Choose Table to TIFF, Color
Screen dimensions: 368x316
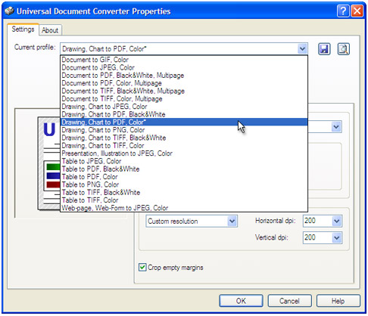coord(184,200)
